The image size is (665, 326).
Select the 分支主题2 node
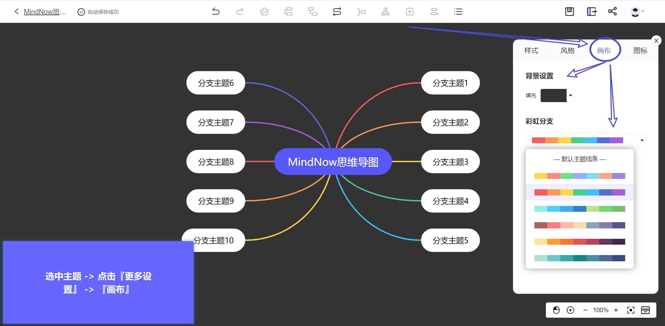pyautogui.click(x=450, y=122)
